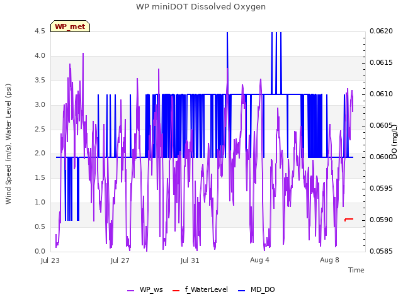Viewport: 403px width, 302px height.
Task: Click the red f_WaterLevel legend swatch
Action: 176,291
